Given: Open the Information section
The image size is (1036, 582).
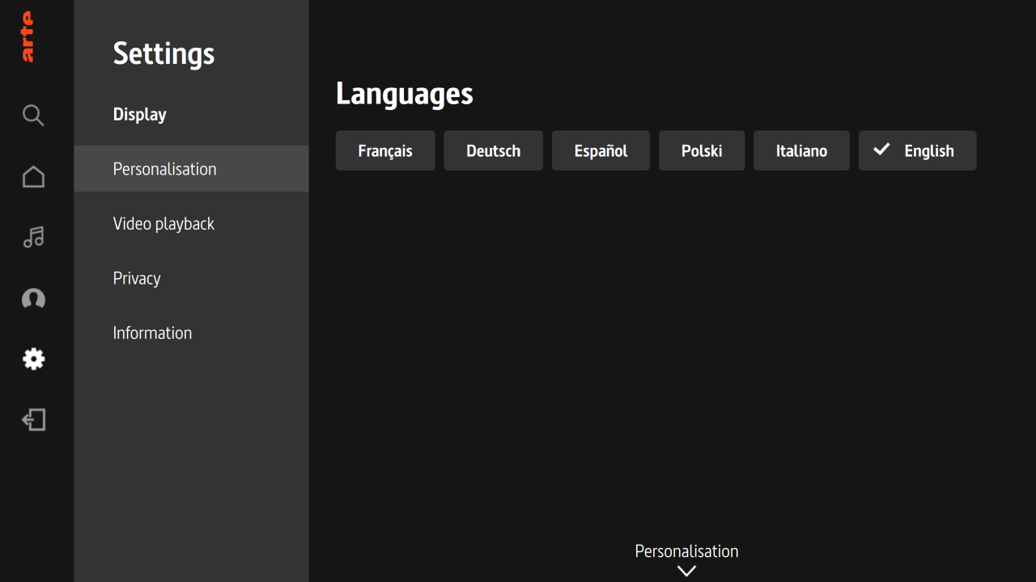Looking at the screenshot, I should [x=152, y=332].
